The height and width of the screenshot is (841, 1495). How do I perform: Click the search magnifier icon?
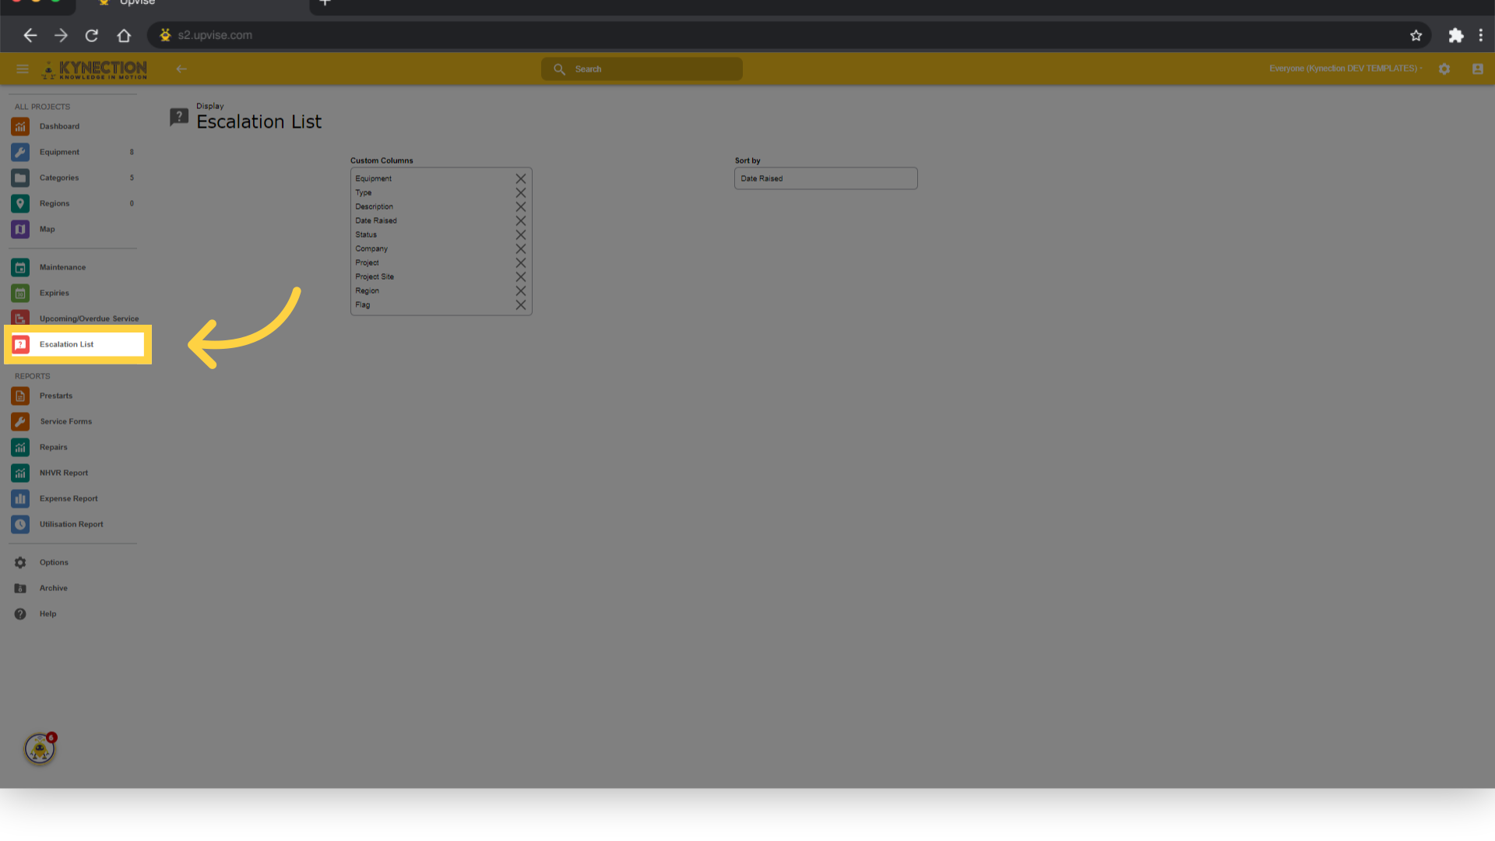click(559, 69)
